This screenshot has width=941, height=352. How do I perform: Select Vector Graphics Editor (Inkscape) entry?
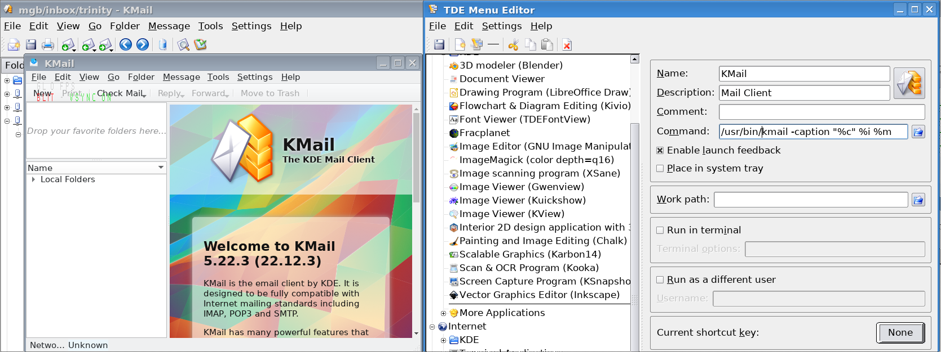(540, 295)
